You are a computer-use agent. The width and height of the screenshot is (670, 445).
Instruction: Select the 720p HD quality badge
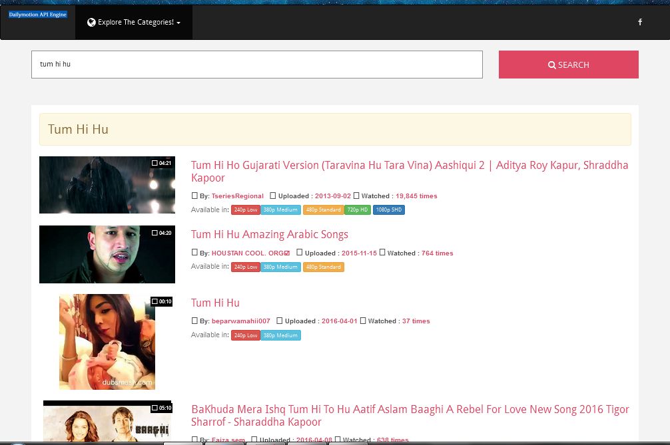click(358, 210)
